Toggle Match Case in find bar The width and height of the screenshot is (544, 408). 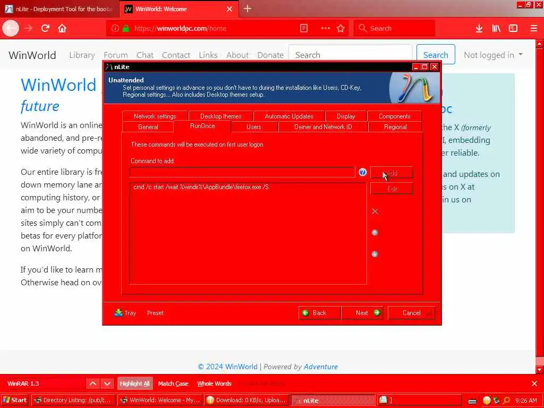173,384
